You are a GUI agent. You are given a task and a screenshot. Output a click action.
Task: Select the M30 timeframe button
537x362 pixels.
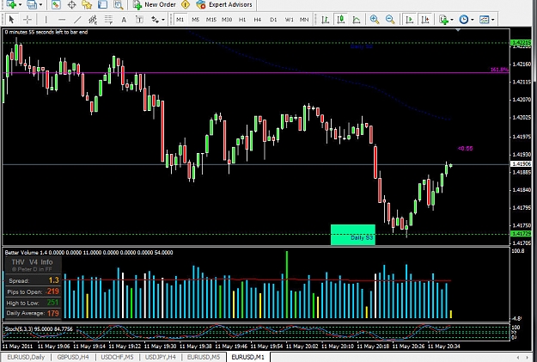(227, 20)
